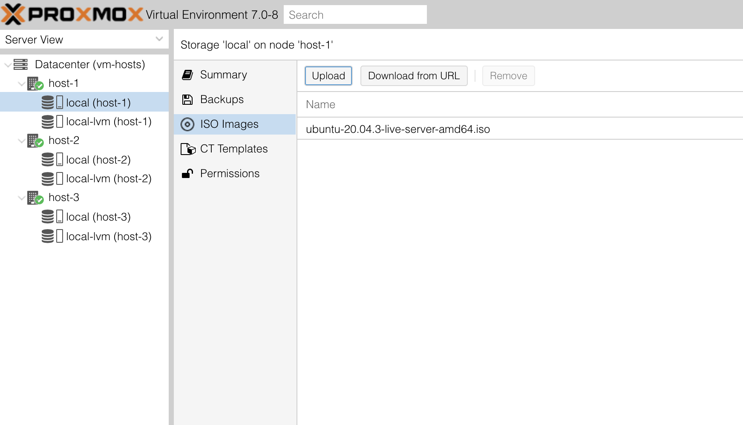743x425 pixels.
Task: Switch to CT Templates section
Action: 235,149
